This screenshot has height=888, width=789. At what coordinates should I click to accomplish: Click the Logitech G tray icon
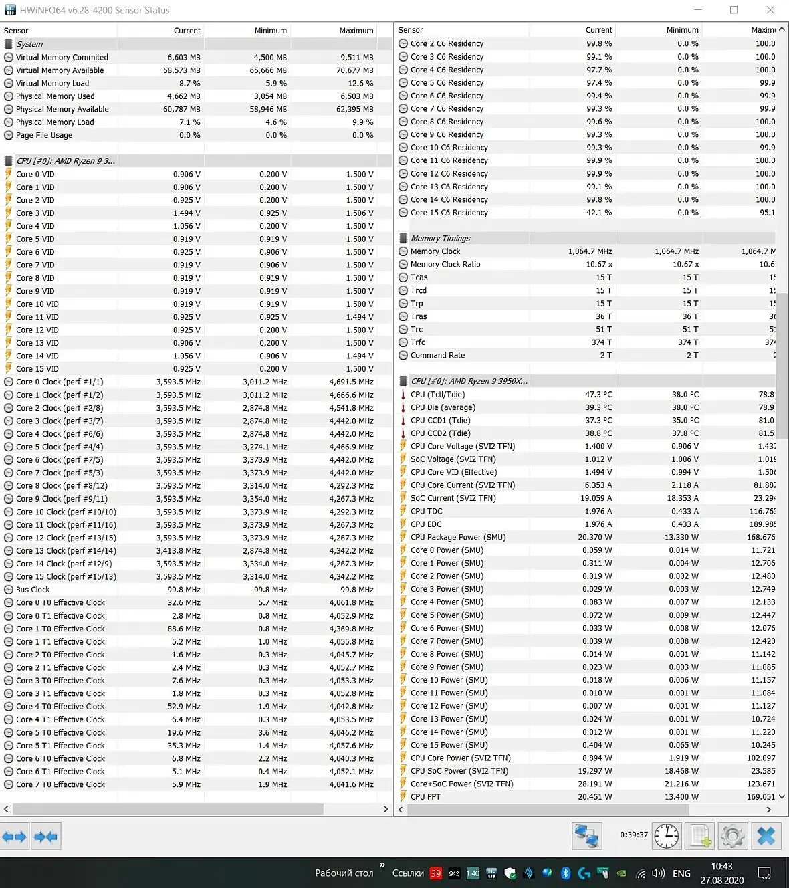(x=584, y=873)
